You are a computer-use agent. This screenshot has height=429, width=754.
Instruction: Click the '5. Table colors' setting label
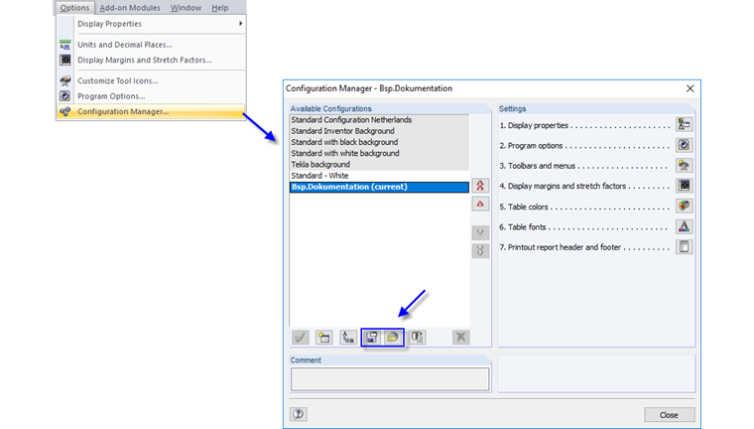(x=524, y=207)
